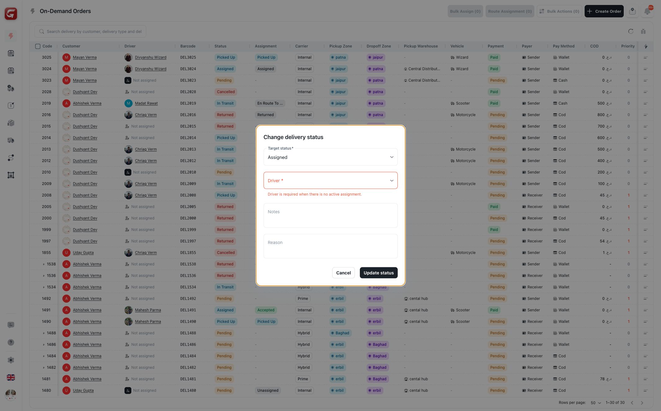Toggle the select-all checkbox in header

(x=38, y=46)
